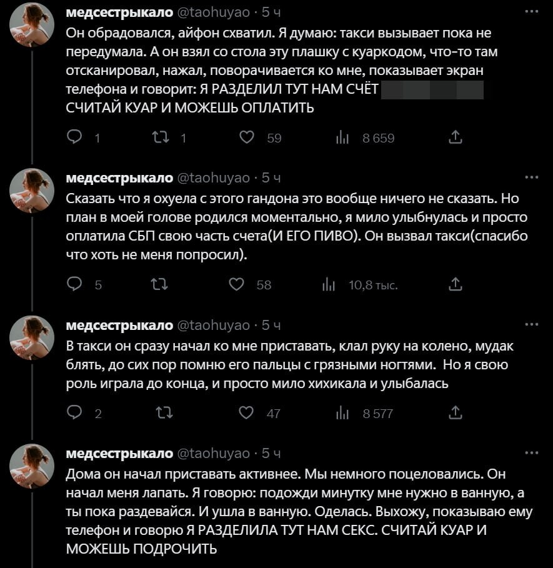Open more options menu on first tweet
553x568 pixels.
(x=531, y=12)
